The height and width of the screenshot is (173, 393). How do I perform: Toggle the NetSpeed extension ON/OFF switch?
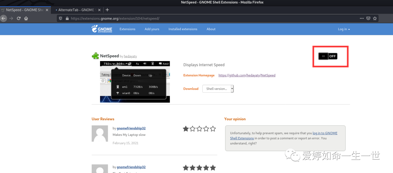click(328, 56)
